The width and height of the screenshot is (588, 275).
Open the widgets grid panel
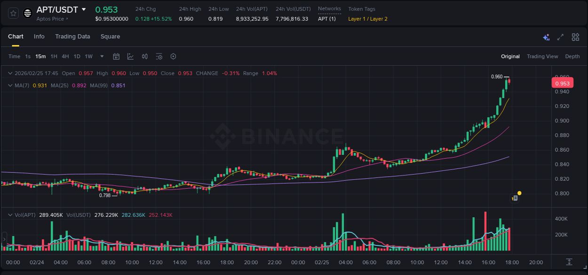point(575,37)
